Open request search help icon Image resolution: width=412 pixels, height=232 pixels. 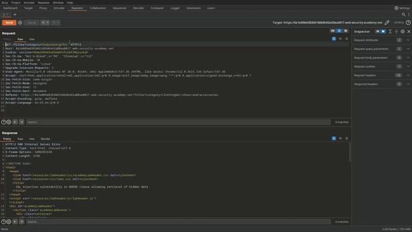point(3,122)
